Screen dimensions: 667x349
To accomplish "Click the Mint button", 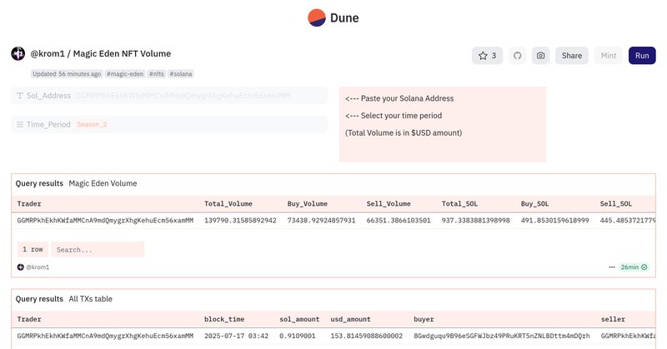I will (609, 56).
